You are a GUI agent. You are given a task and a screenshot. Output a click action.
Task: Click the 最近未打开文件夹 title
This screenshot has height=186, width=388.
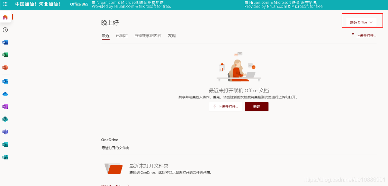pos(149,166)
